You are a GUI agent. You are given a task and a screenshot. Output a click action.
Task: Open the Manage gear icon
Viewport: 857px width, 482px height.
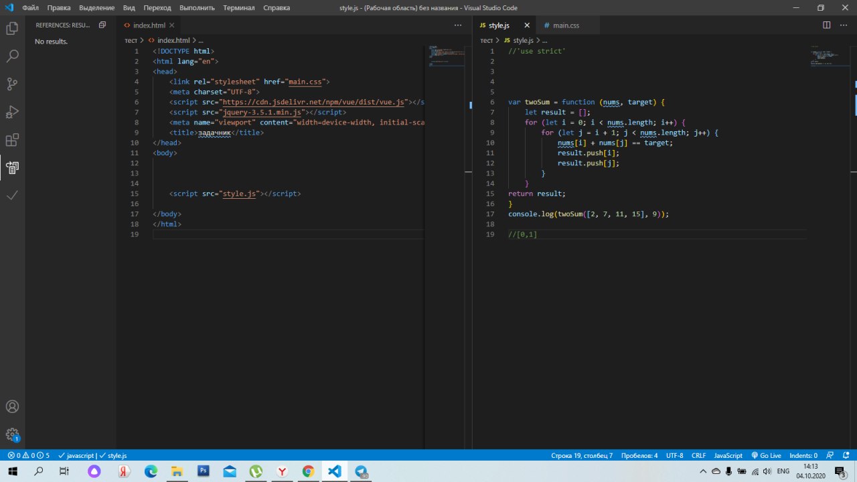(12, 434)
